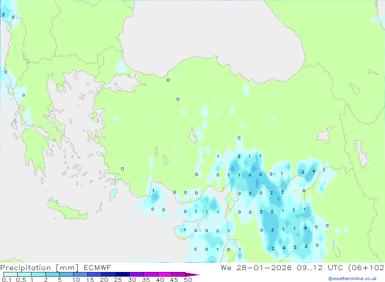Click the '50' legend value label
385x282 pixels.
pyautogui.click(x=188, y=280)
